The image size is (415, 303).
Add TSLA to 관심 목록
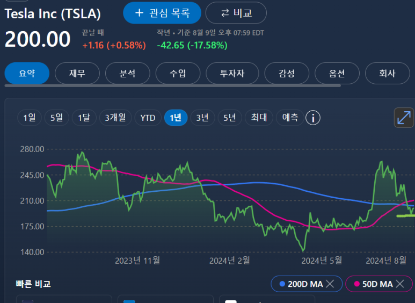[162, 13]
